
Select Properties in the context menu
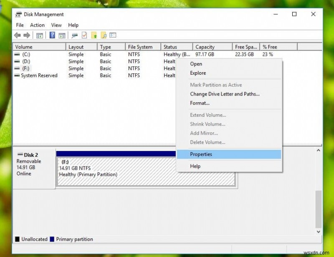tap(201, 154)
